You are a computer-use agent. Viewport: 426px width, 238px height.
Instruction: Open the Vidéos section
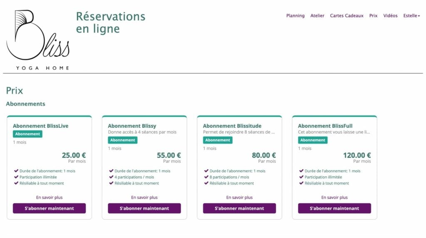390,16
